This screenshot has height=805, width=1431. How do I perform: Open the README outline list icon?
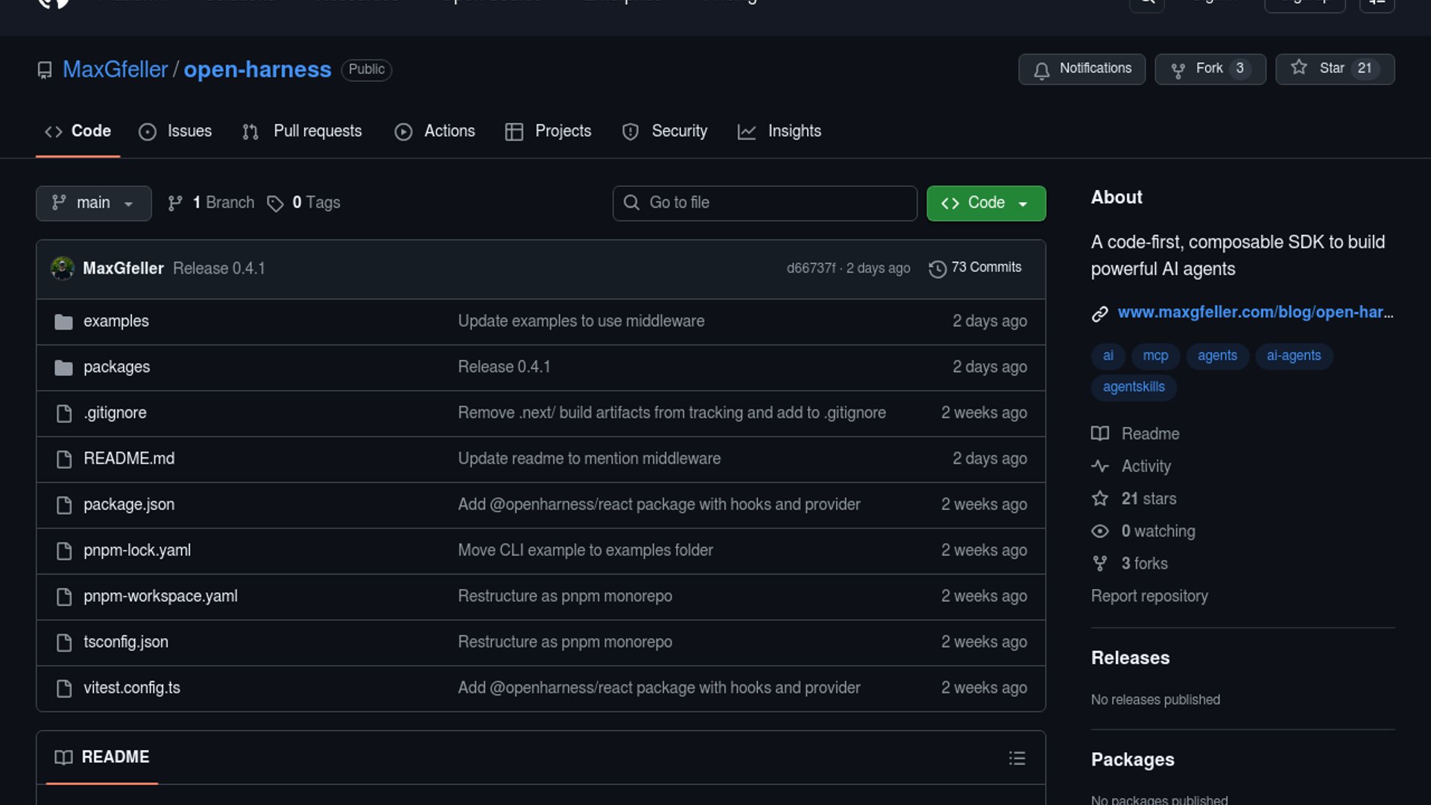[1017, 758]
